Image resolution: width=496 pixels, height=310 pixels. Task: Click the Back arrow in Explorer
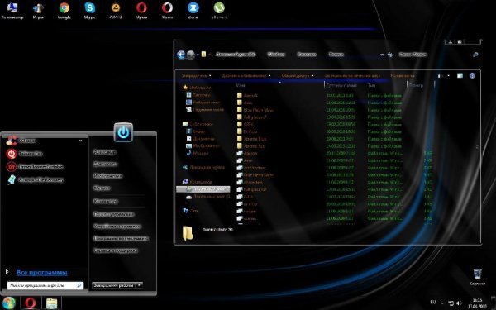181,55
